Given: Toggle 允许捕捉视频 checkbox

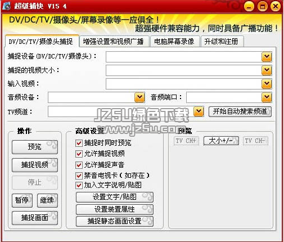Looking at the screenshot, I should 79,154.
